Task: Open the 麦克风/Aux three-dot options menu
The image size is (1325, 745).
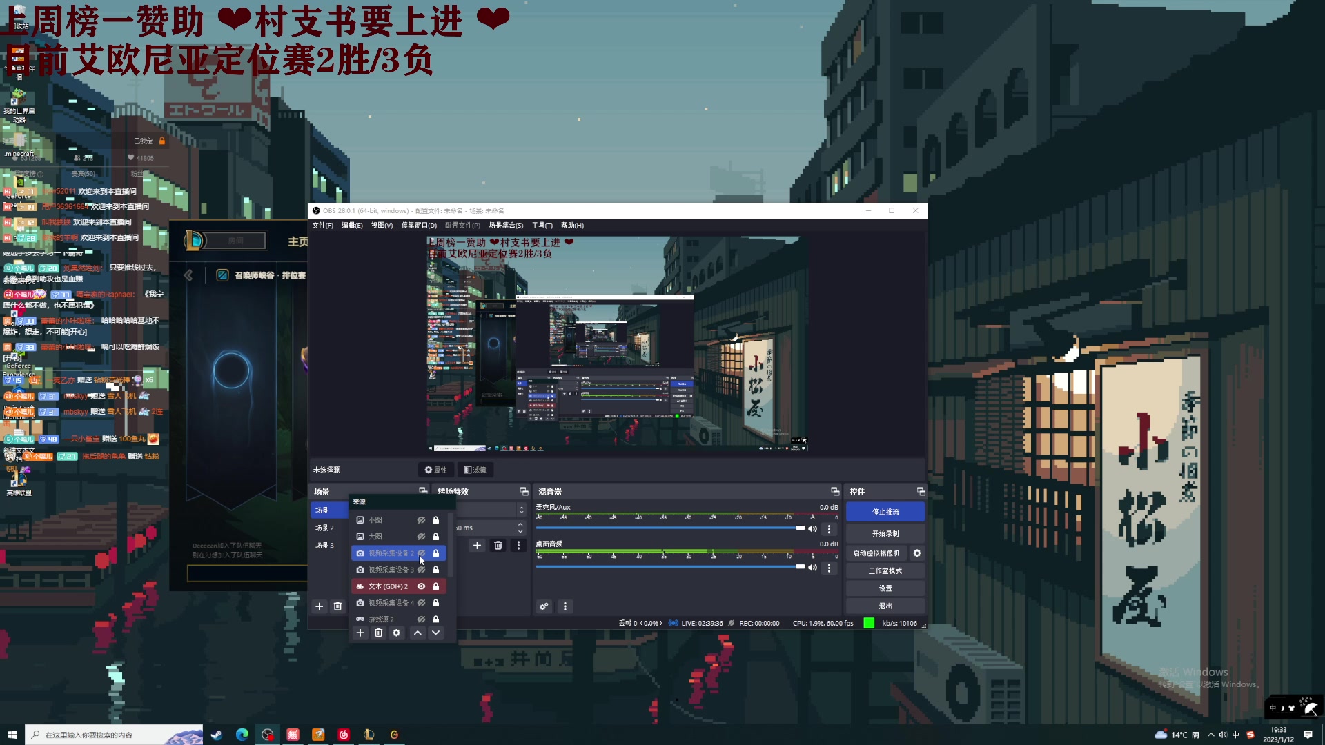Action: (x=830, y=529)
